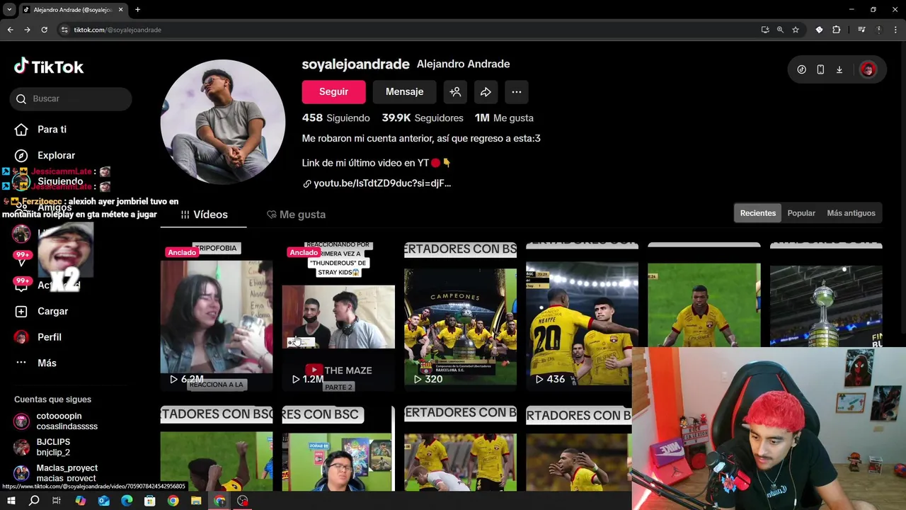Launch Outlook from the taskbar
Image resolution: width=906 pixels, height=510 pixels.
coord(103,501)
